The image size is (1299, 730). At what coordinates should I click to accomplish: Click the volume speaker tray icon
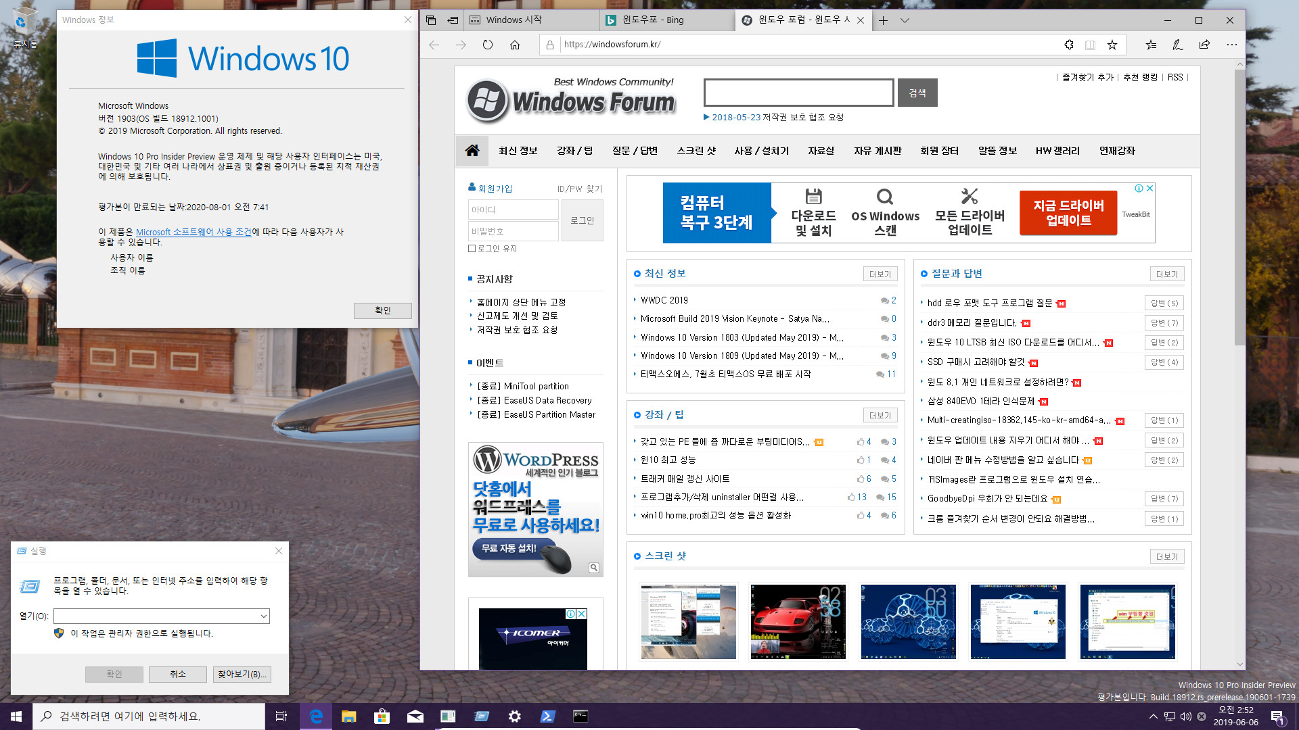pyautogui.click(x=1185, y=716)
